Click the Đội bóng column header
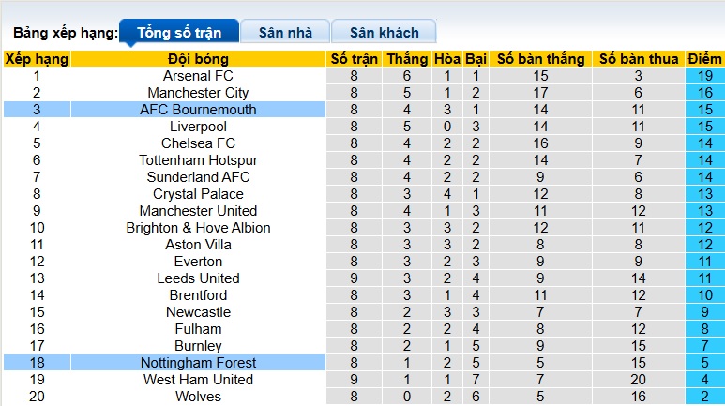Image resolution: width=725 pixels, height=406 pixels. click(x=198, y=59)
